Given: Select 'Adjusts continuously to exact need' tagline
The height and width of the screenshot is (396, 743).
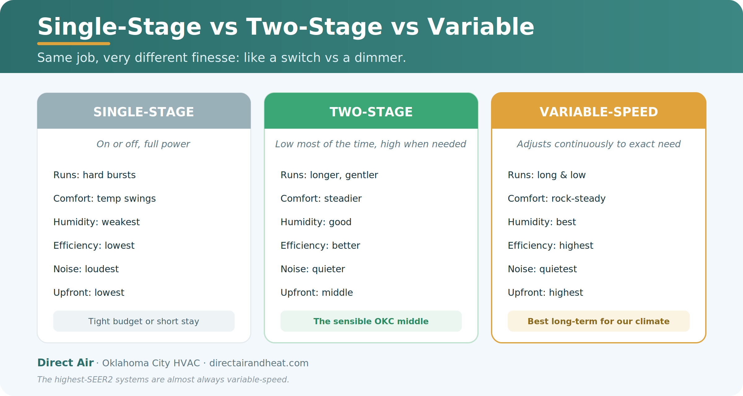Looking at the screenshot, I should (x=598, y=144).
